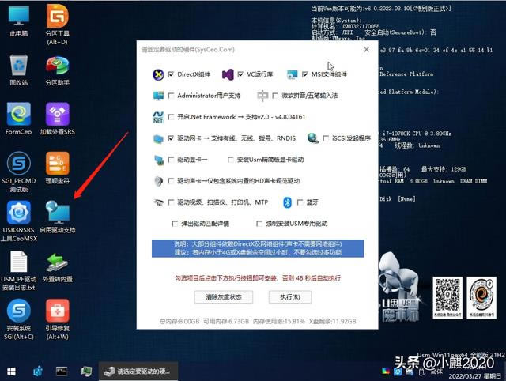
Task: Click the right round-logo QR code
Action: pyautogui.click(x=481, y=298)
